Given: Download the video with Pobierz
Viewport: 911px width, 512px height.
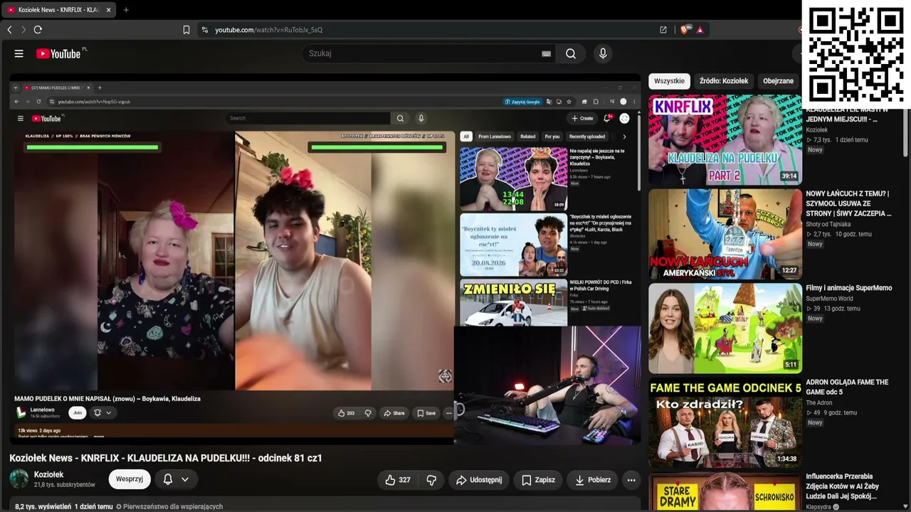Looking at the screenshot, I should coord(593,480).
